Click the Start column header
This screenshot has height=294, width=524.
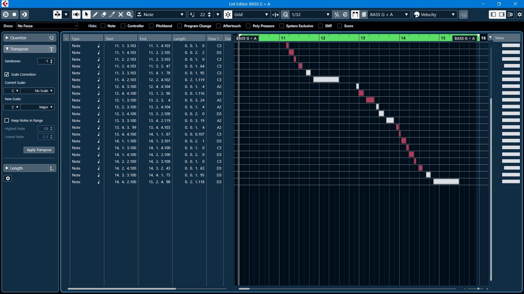120,38
